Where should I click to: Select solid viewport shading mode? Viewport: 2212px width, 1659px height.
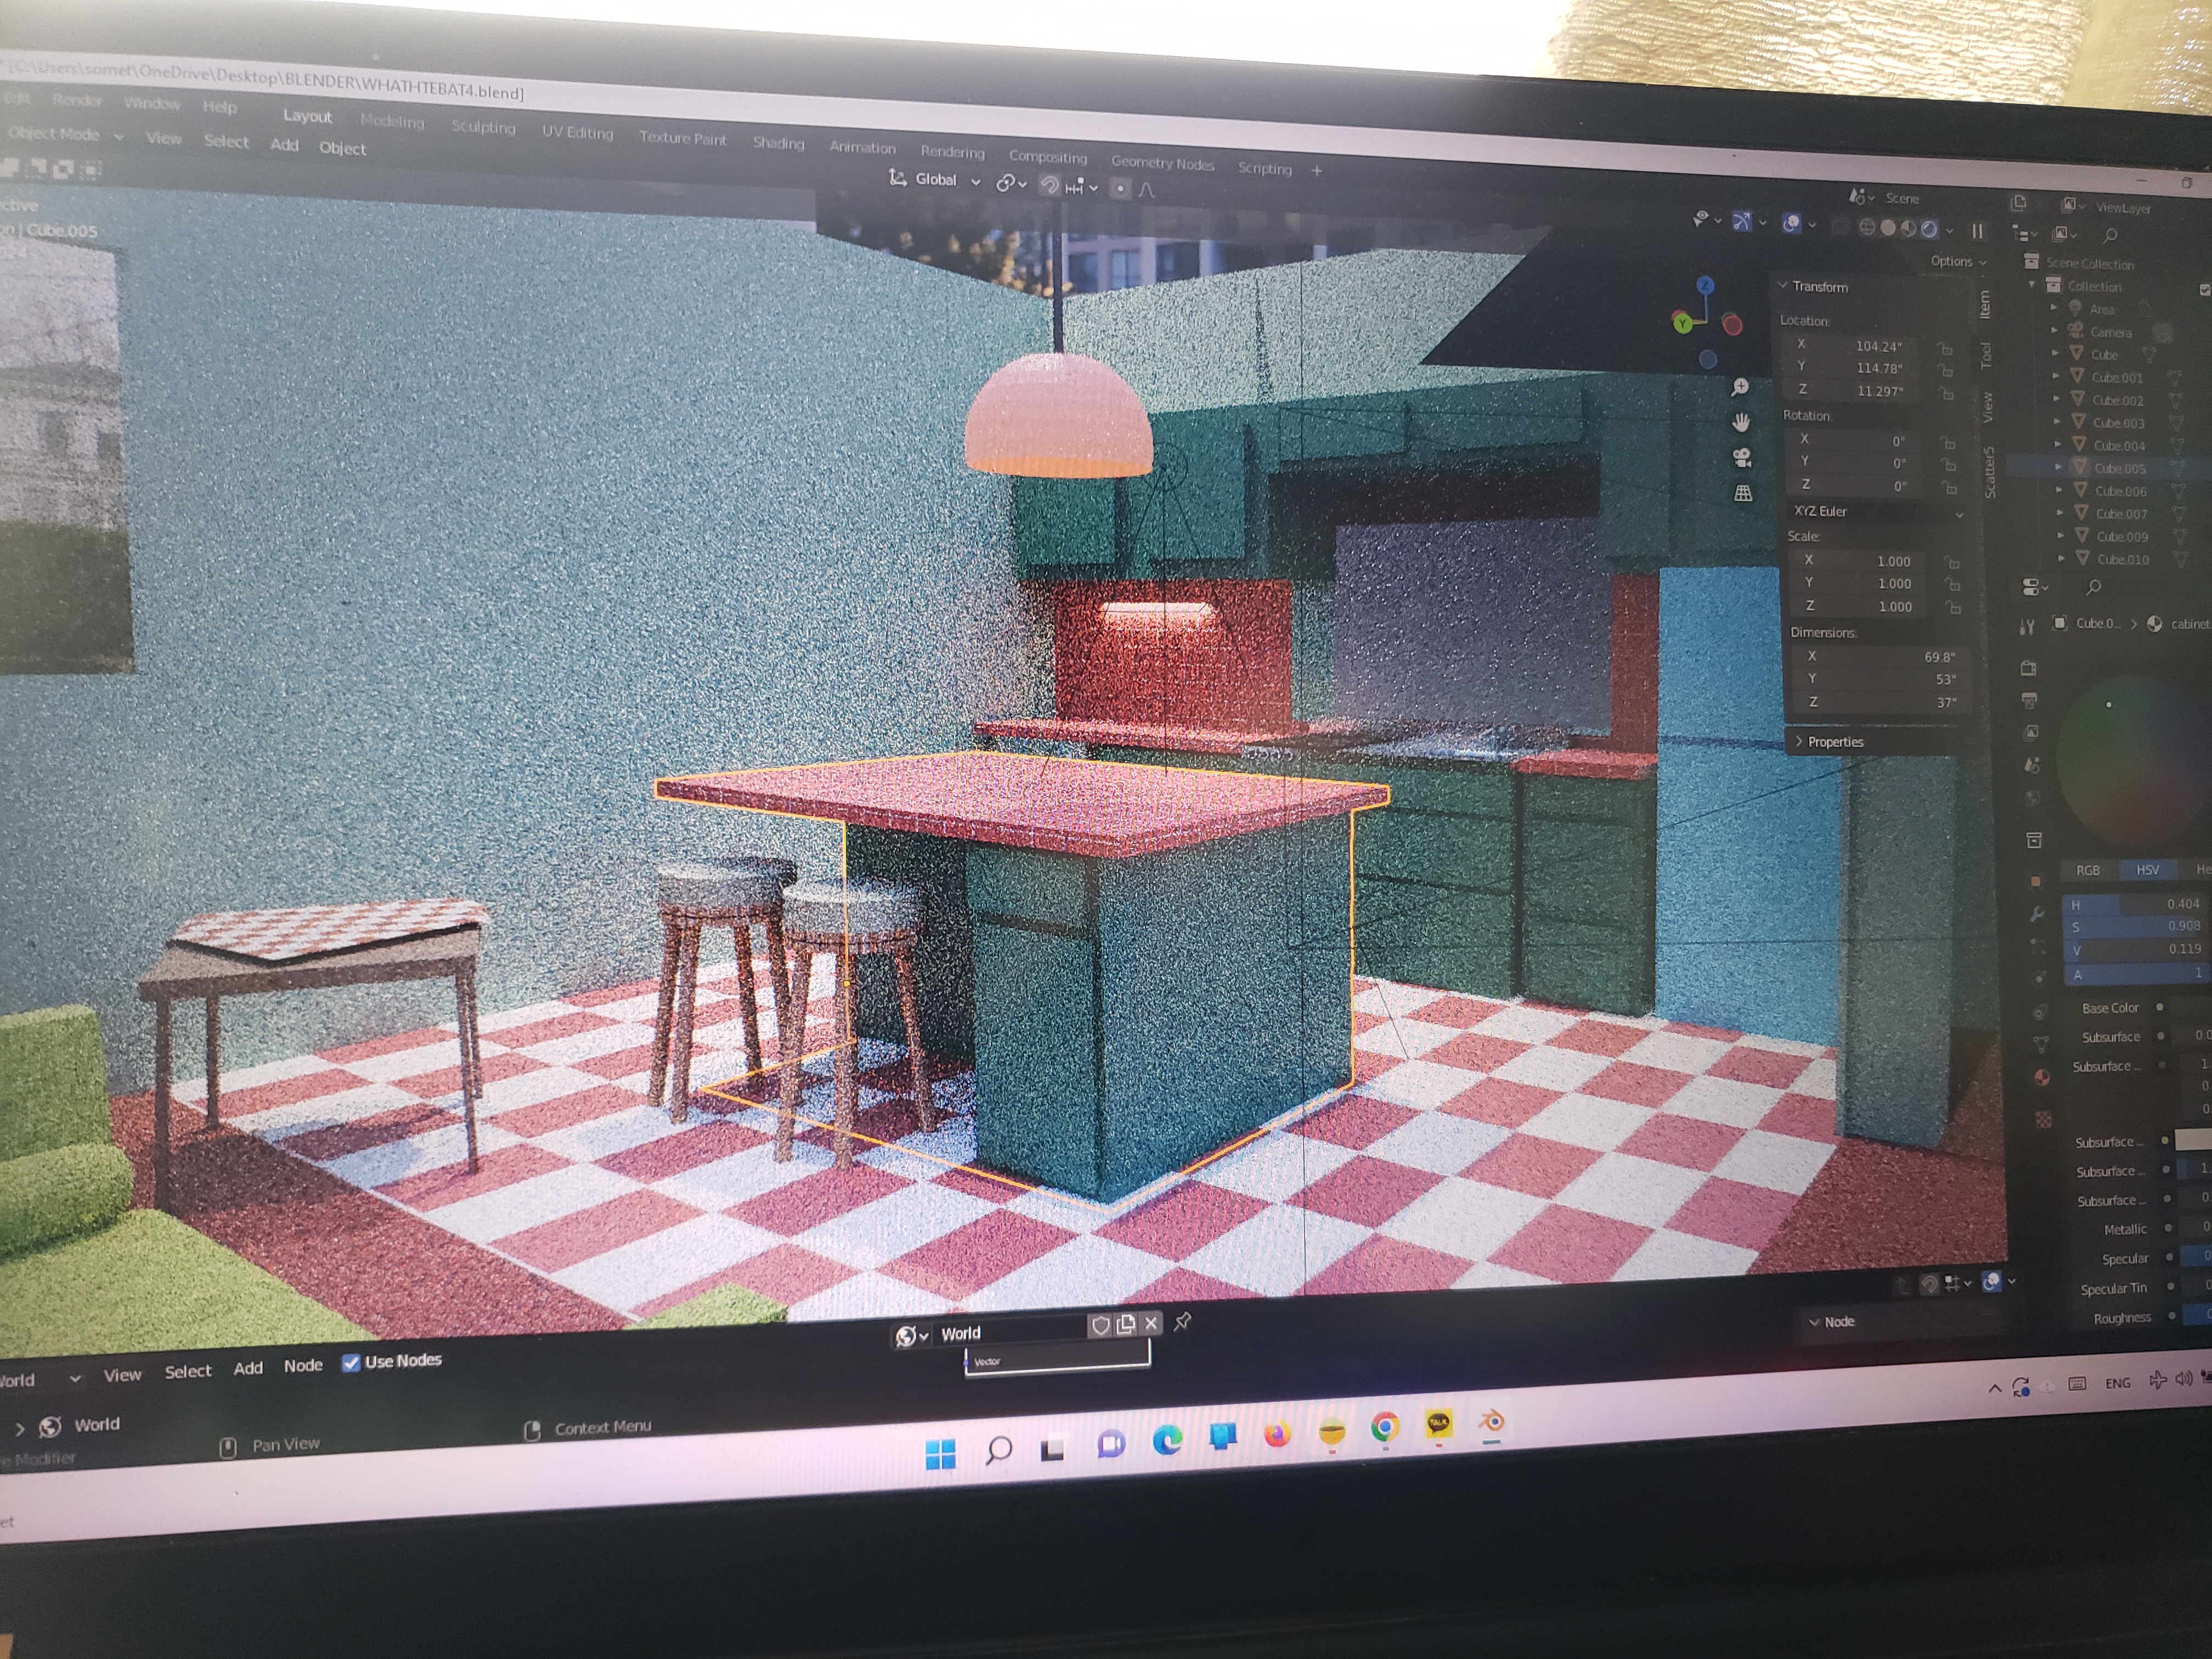click(1888, 228)
